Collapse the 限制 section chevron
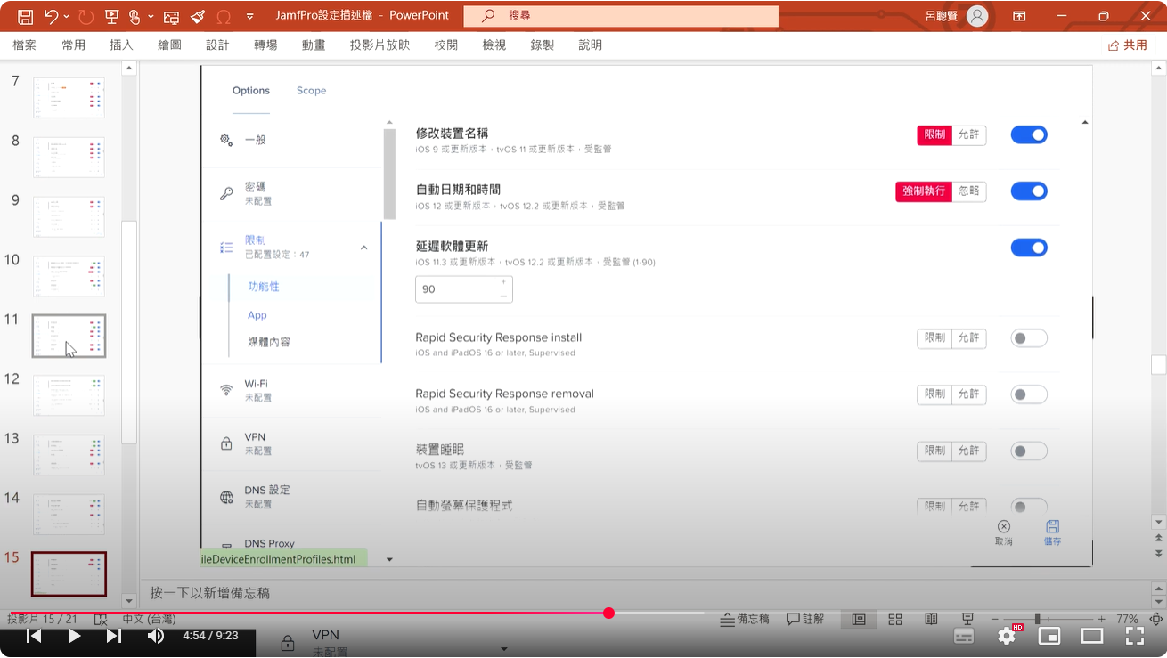The width and height of the screenshot is (1167, 658). coord(364,248)
